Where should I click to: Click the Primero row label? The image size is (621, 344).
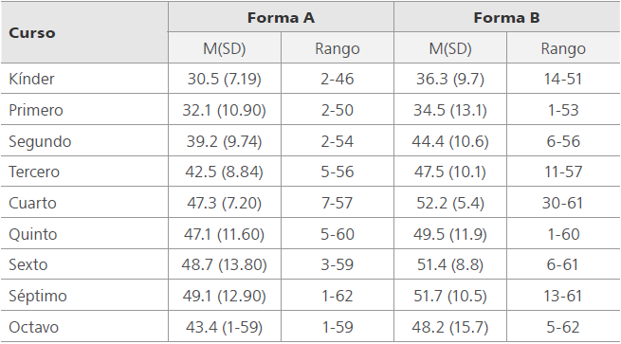[x=36, y=110]
